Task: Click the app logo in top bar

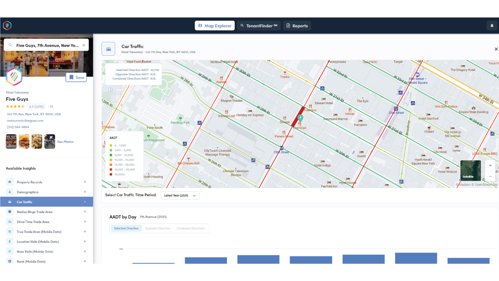Action: click(x=7, y=26)
